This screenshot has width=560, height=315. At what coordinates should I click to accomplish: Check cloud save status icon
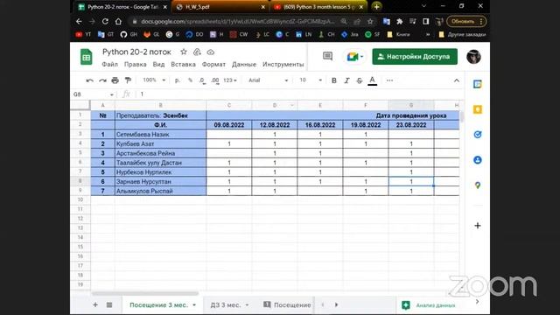click(x=211, y=52)
